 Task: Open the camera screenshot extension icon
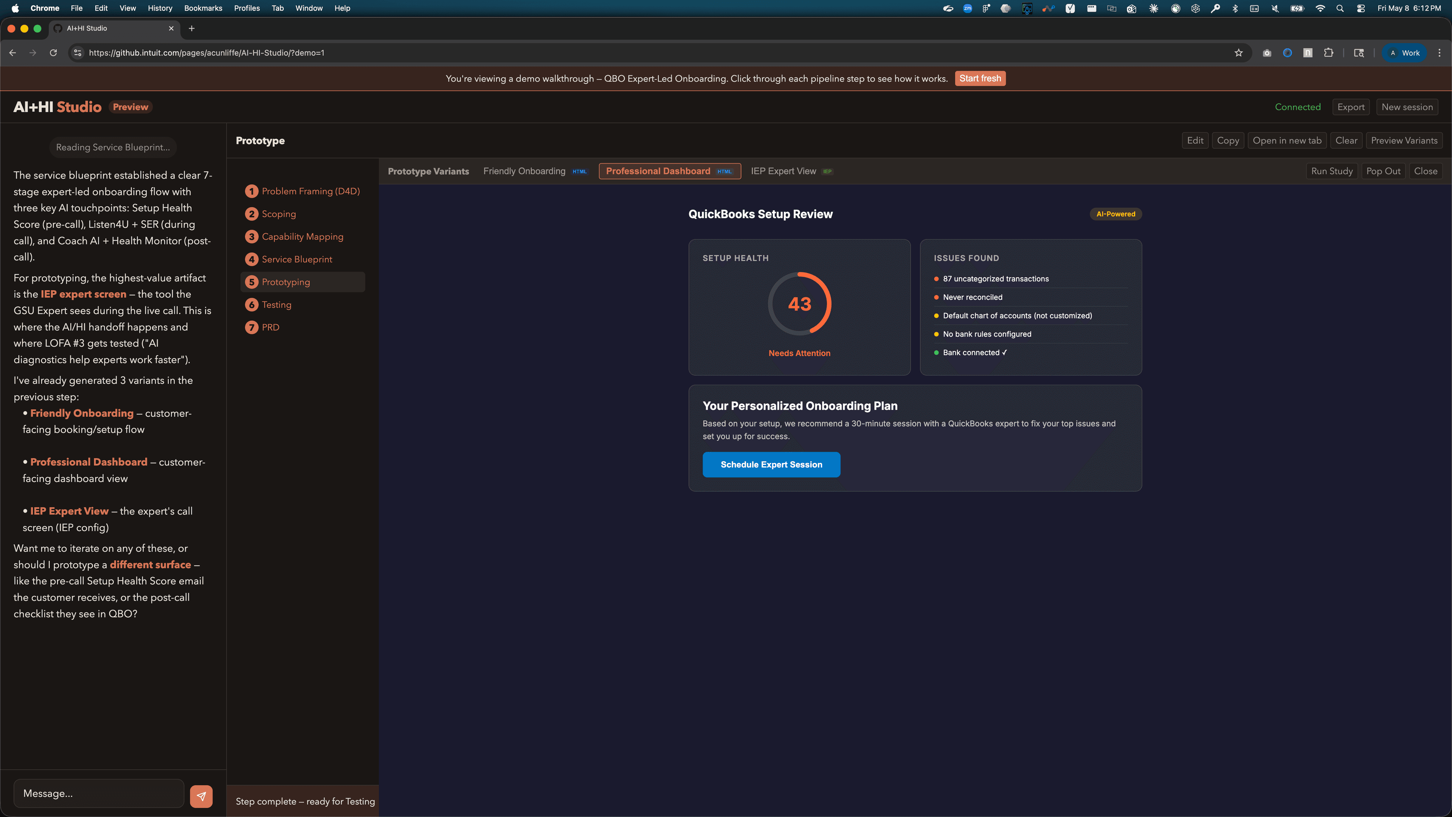1267,53
